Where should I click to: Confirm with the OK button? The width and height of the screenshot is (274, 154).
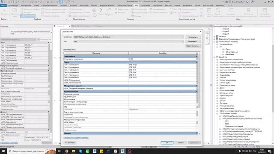(167, 142)
